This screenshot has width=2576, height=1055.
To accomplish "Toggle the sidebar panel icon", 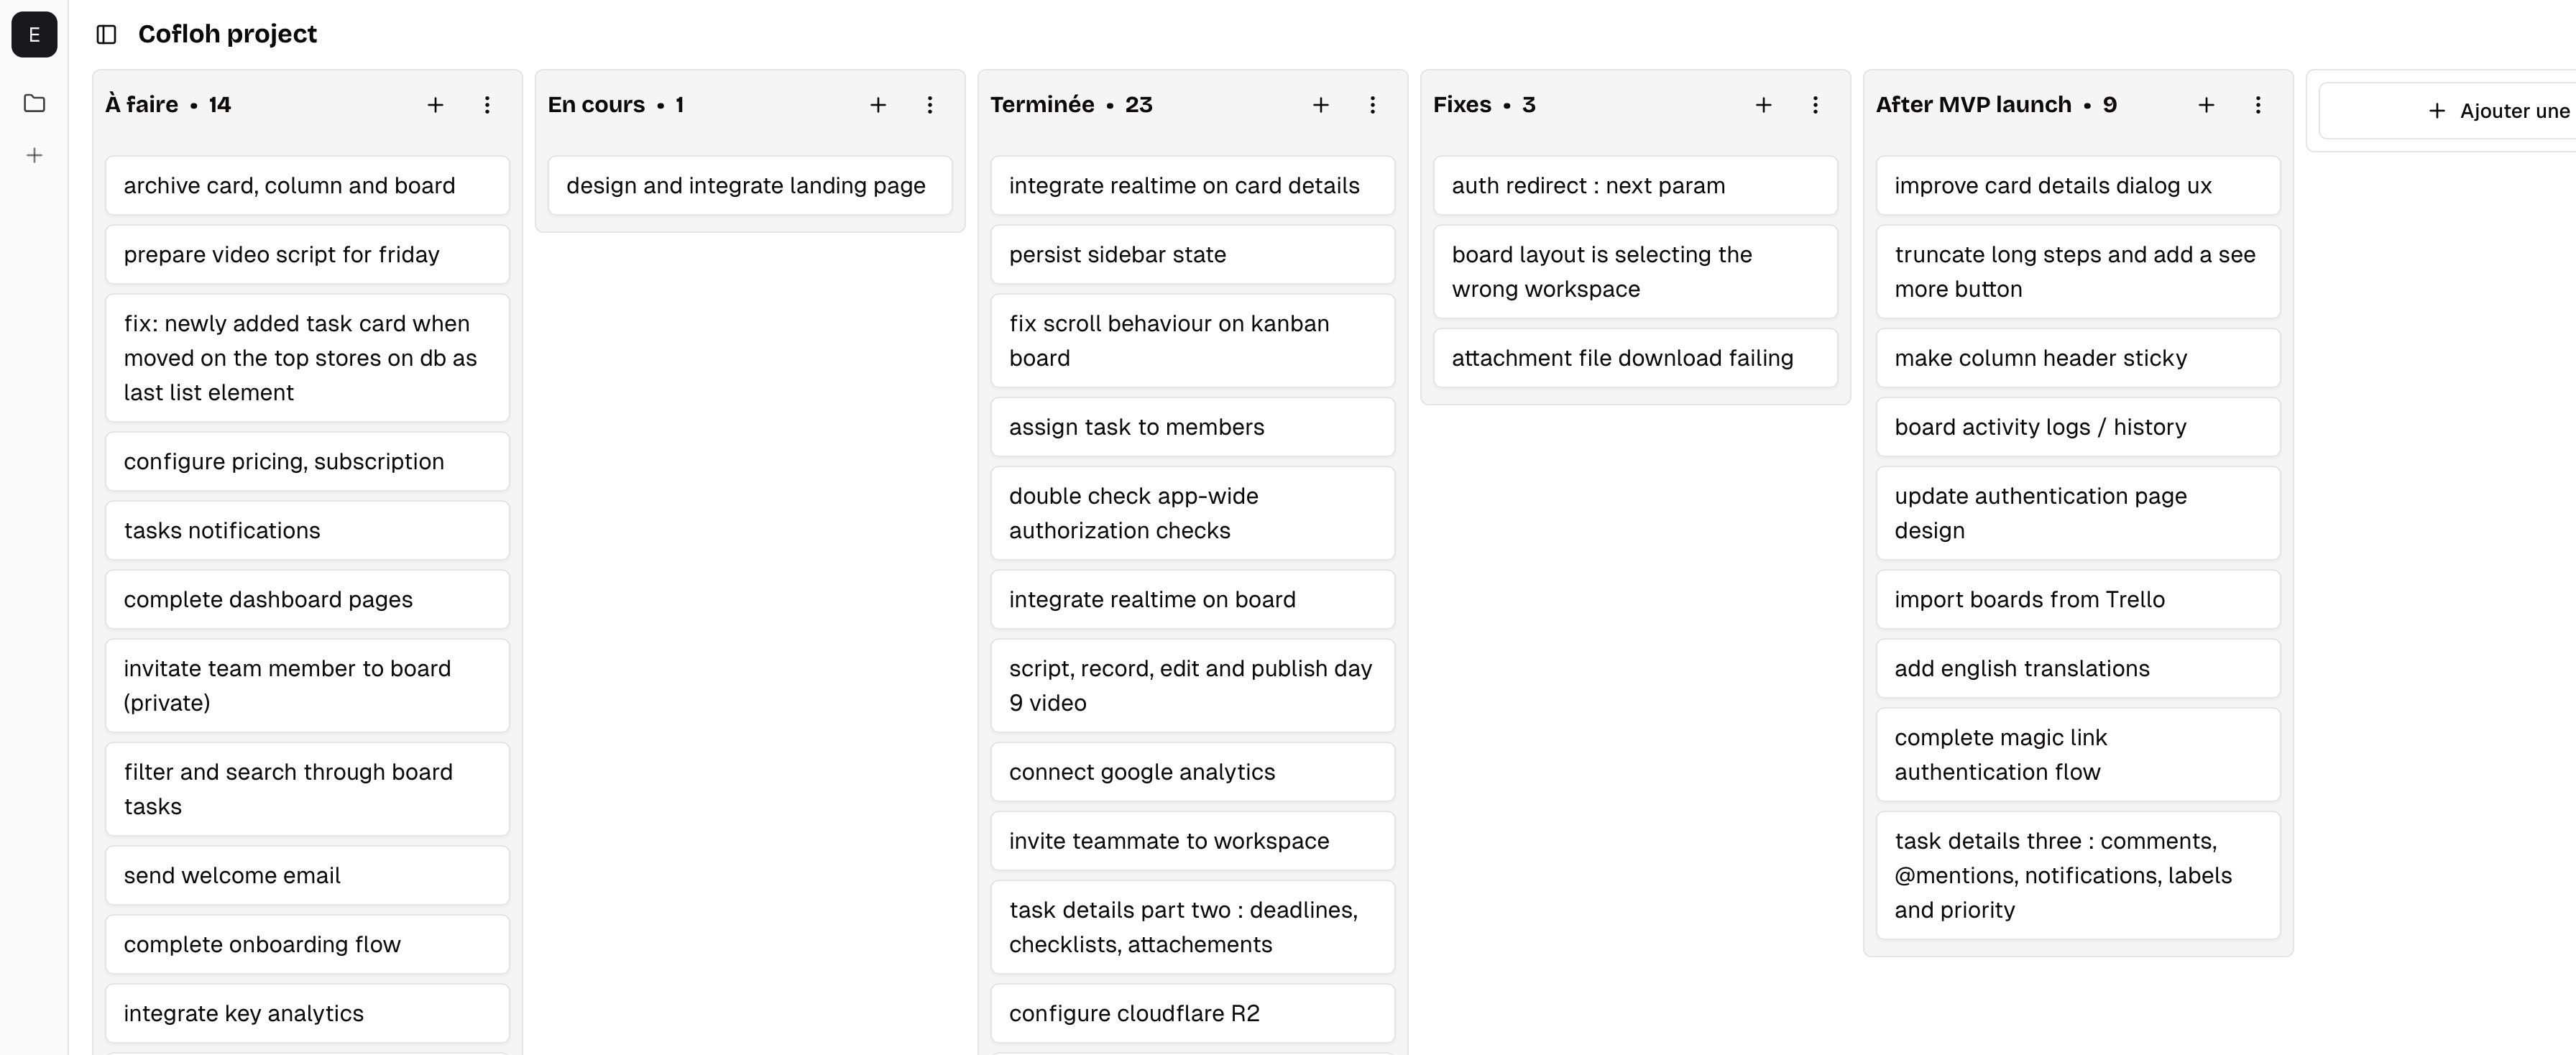I will [106, 34].
